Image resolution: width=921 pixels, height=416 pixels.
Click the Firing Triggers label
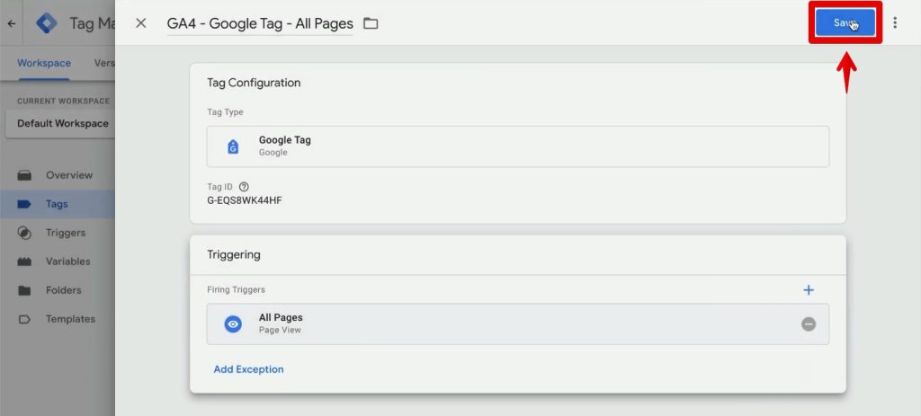pos(236,289)
